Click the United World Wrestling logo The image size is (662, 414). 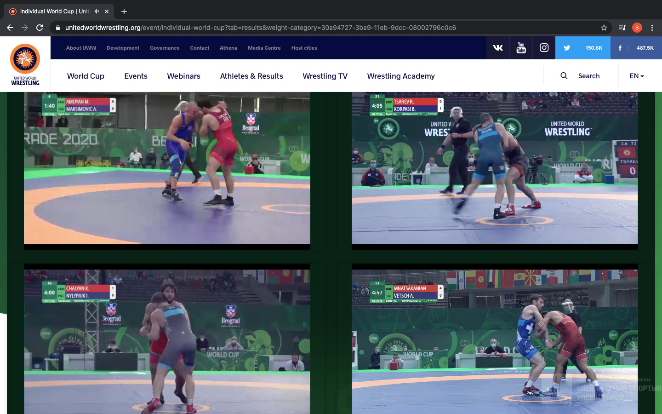pos(25,64)
